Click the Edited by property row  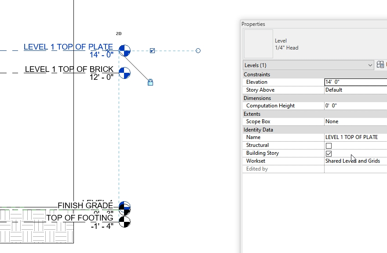315,169
